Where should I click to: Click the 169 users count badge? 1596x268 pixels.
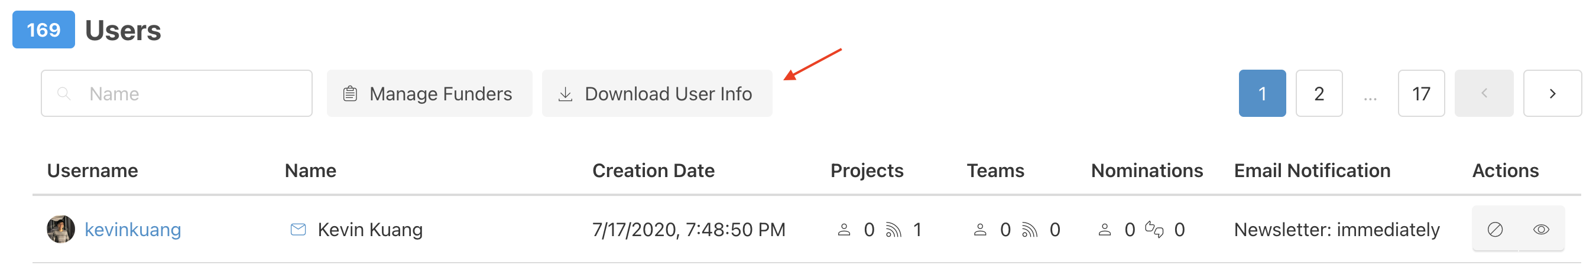click(x=43, y=30)
